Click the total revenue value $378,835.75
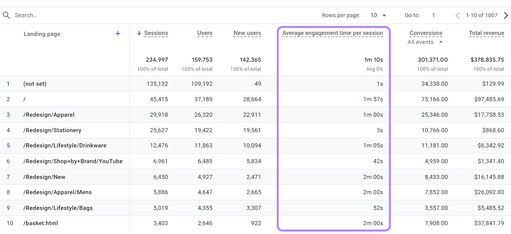The image size is (511, 234). tap(487, 60)
